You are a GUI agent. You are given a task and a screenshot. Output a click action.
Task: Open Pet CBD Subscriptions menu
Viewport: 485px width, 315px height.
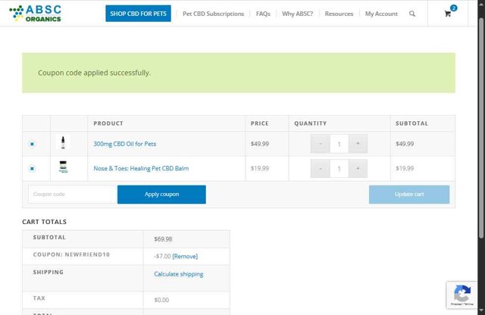(213, 14)
